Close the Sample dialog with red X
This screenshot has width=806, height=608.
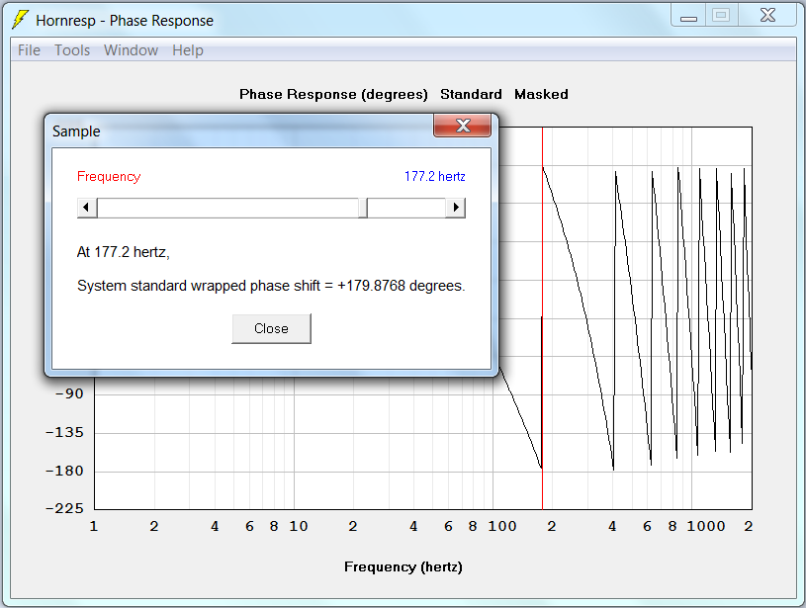[x=463, y=126]
